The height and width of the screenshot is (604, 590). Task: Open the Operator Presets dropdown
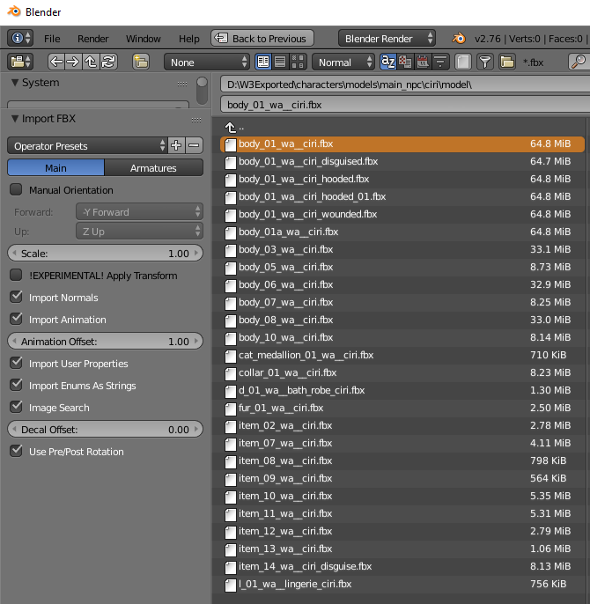[87, 145]
